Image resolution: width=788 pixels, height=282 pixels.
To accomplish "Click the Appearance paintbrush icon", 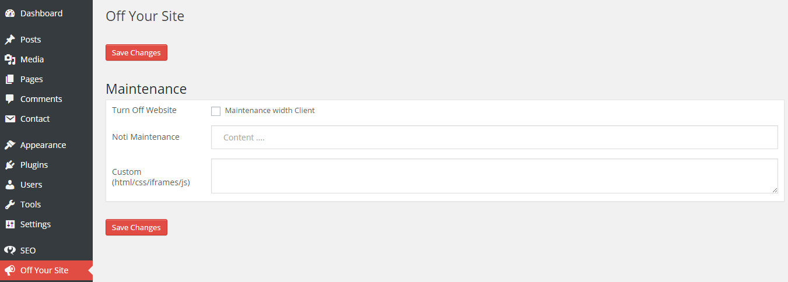I will point(10,145).
